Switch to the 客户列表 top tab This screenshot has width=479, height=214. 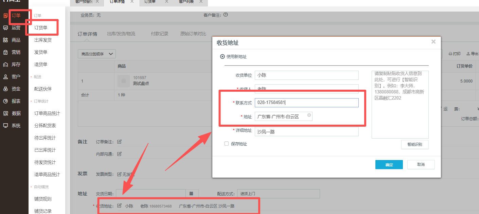point(186,2)
